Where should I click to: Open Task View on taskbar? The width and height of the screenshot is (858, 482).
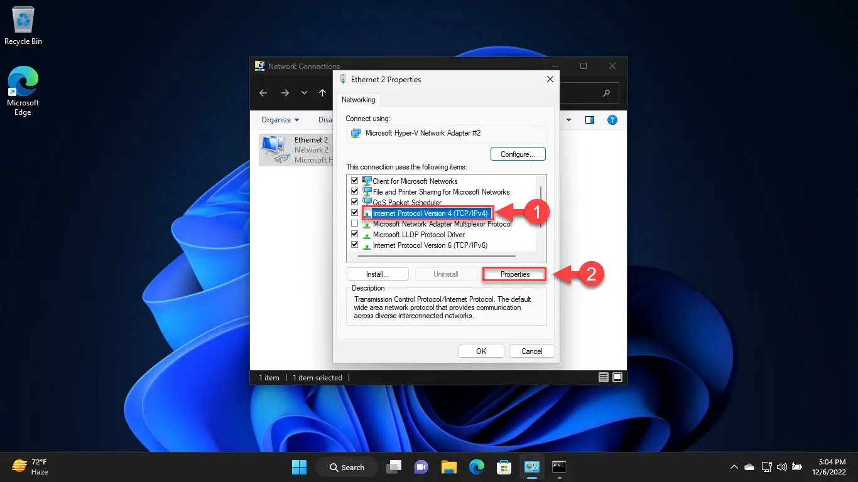click(x=394, y=467)
